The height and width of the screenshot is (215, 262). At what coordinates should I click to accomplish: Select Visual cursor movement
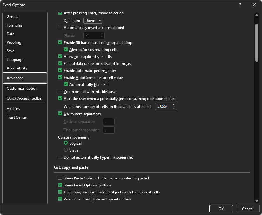(66, 150)
